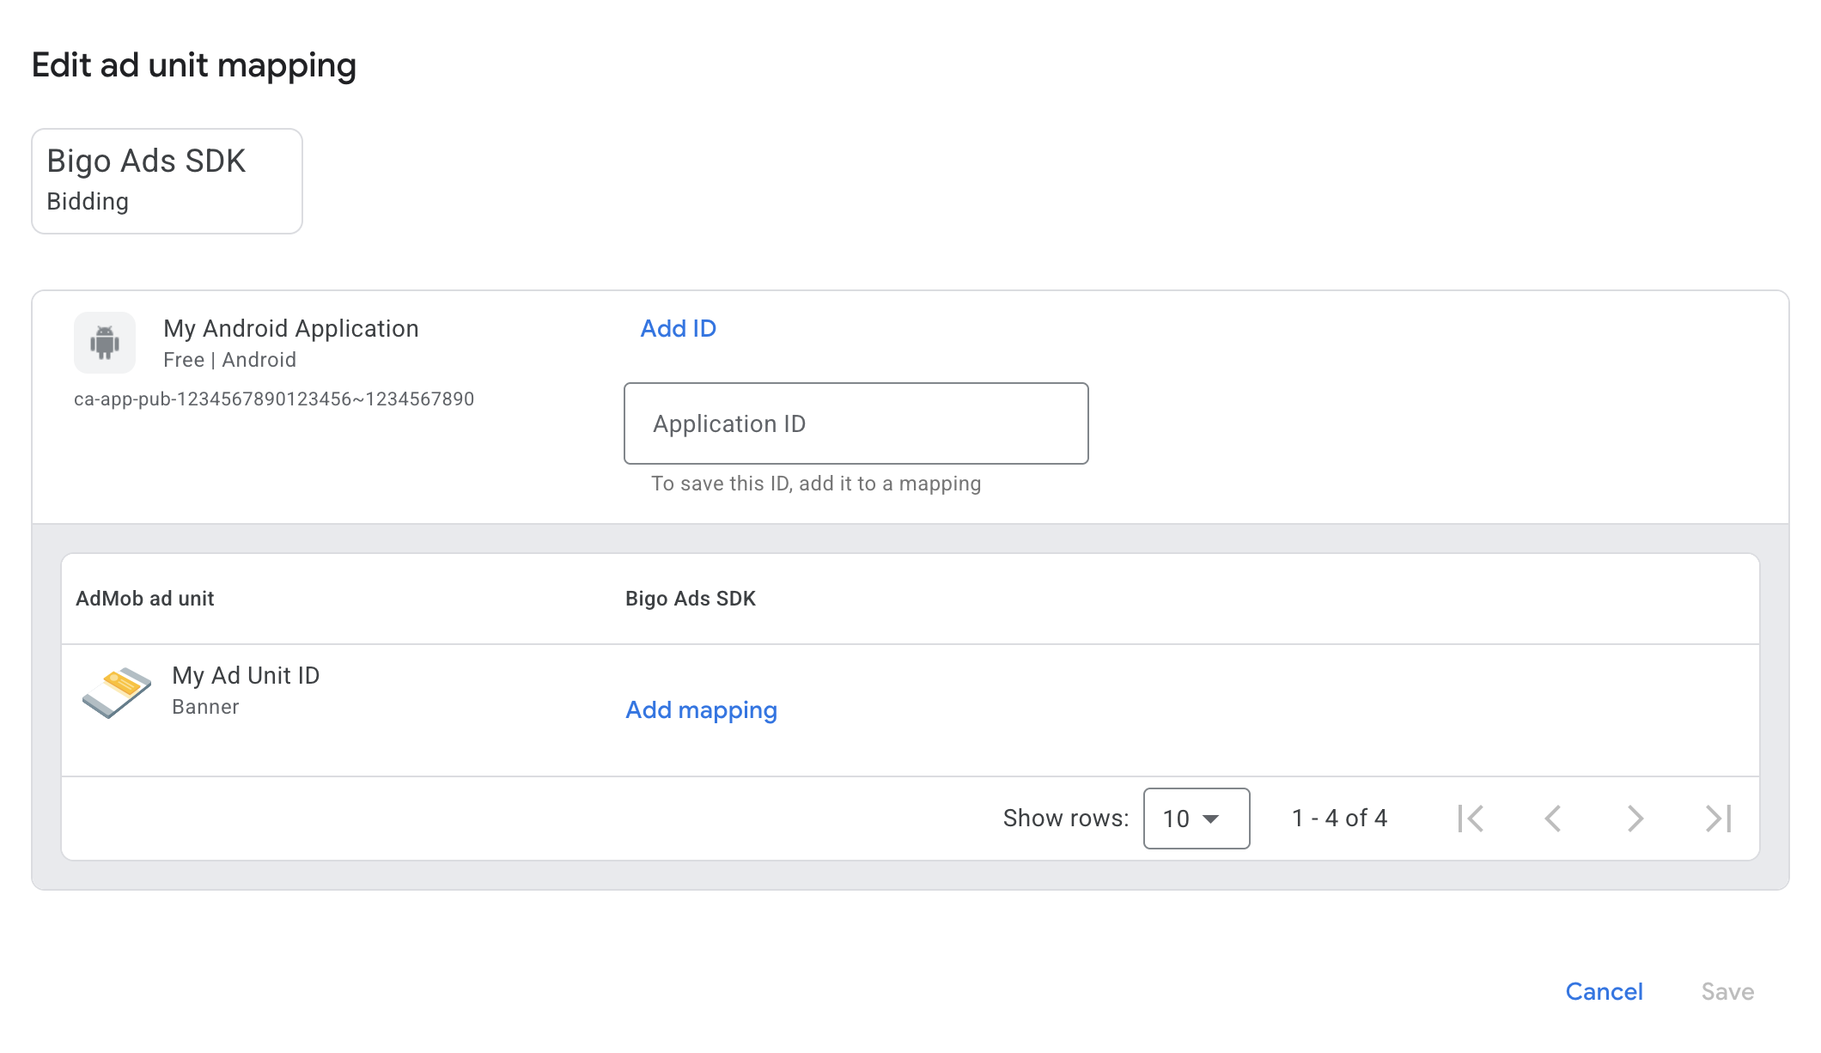This screenshot has height=1053, width=1821.
Task: Go to first page of results
Action: 1471,819
